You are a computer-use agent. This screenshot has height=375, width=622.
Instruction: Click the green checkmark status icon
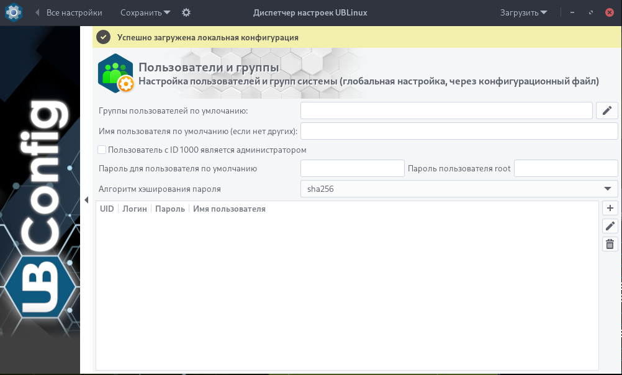pyautogui.click(x=104, y=37)
